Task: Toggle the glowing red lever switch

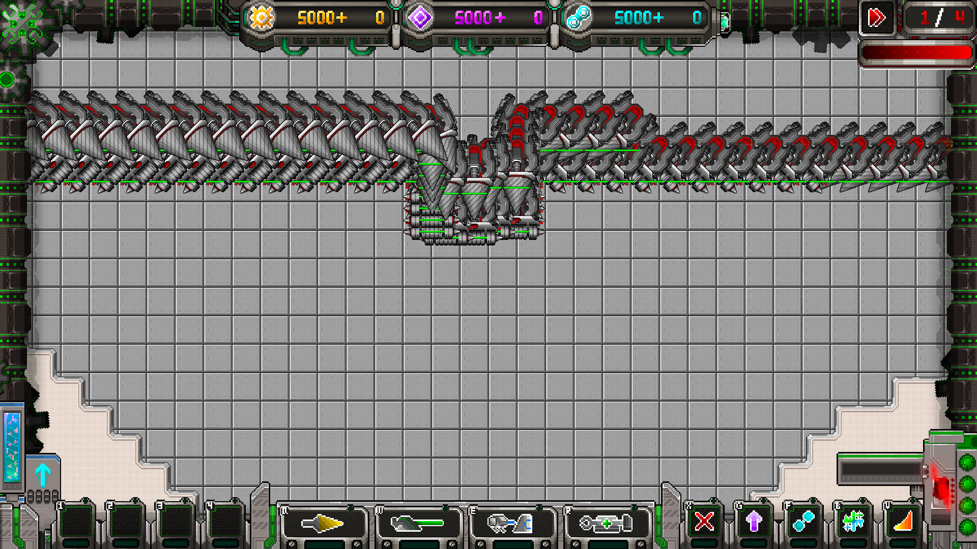Action: tap(941, 488)
